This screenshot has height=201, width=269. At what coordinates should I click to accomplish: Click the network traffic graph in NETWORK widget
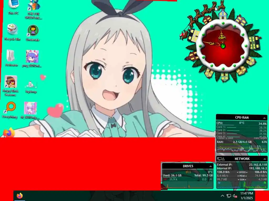(x=242, y=185)
